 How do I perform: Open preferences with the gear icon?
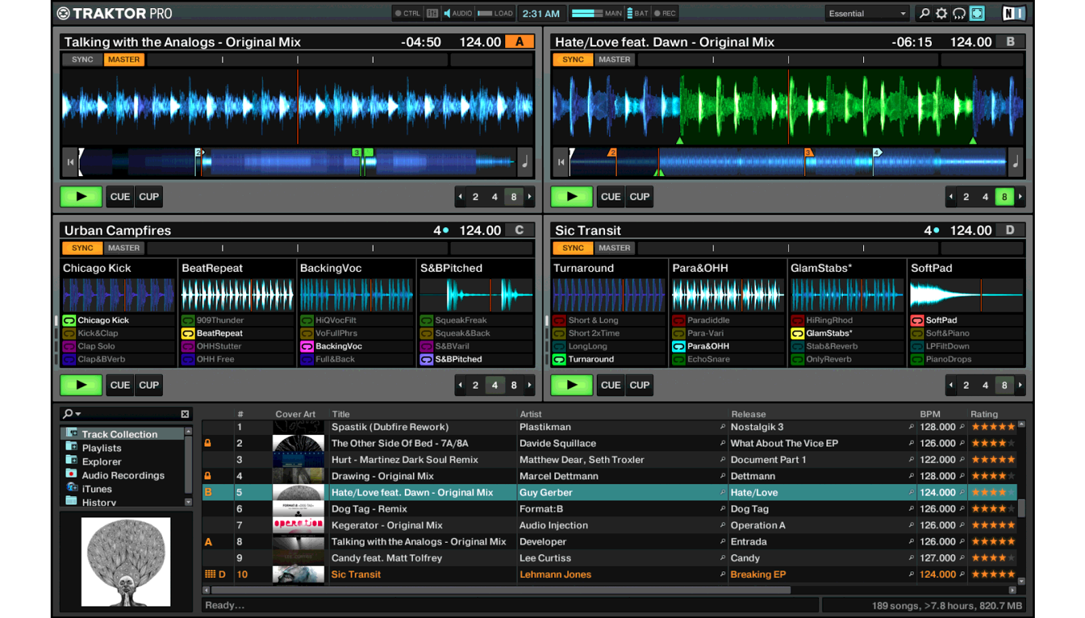pos(941,14)
